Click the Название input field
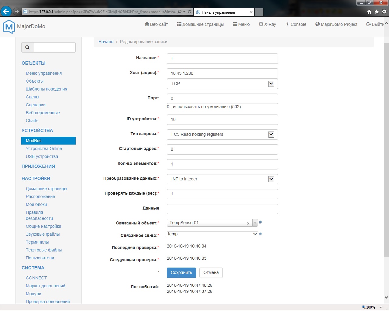The height and width of the screenshot is (311, 389). click(222, 59)
